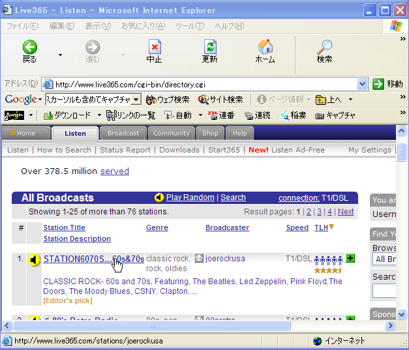Open broadcaster profile icon beside joerockusa
This screenshot has width=409, height=350.
click(x=199, y=258)
